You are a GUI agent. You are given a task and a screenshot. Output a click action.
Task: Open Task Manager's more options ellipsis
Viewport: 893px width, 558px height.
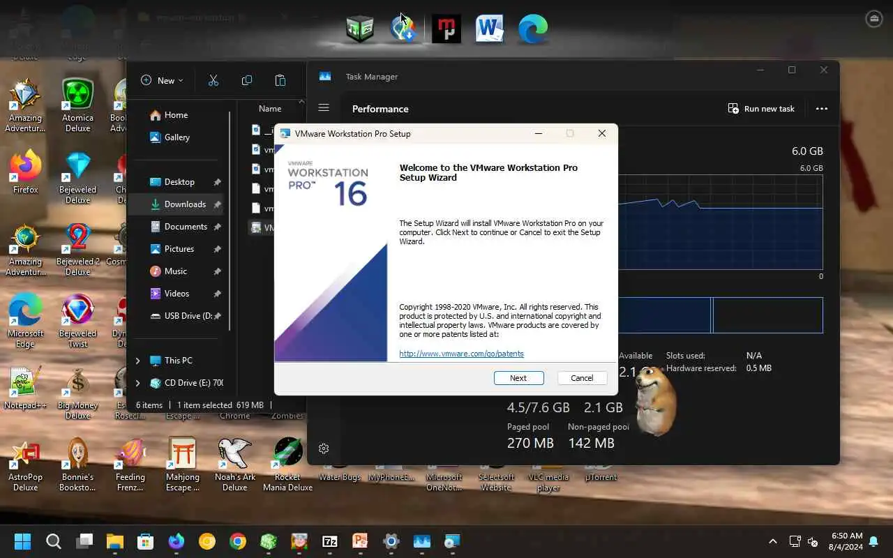click(822, 109)
